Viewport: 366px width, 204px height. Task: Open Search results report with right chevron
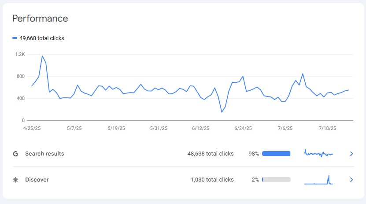(x=351, y=154)
